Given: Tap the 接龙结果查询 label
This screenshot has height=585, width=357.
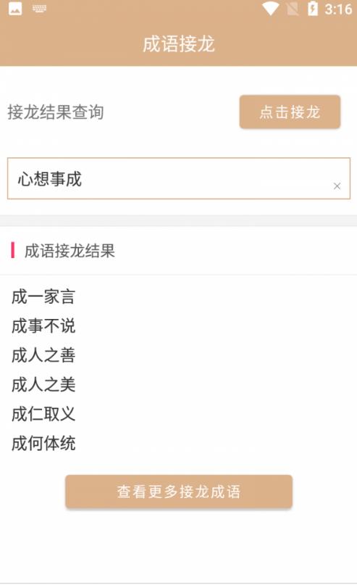Looking at the screenshot, I should click(x=56, y=112).
